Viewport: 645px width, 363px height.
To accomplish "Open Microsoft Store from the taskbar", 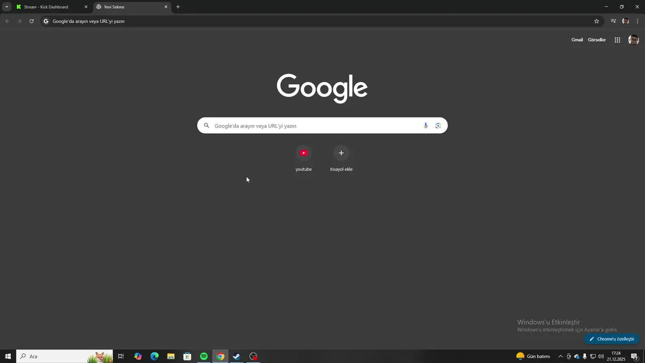I will (x=187, y=356).
